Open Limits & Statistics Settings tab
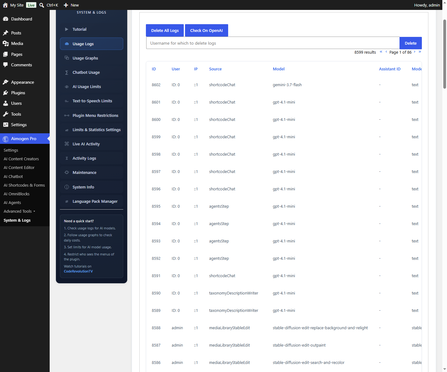This screenshot has height=372, width=447. click(x=92, y=130)
